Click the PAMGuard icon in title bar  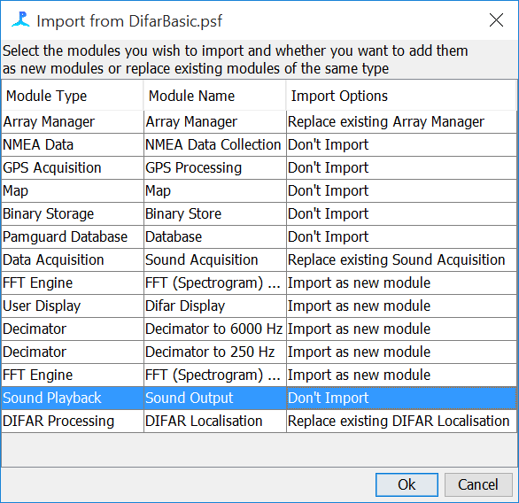pyautogui.click(x=20, y=19)
